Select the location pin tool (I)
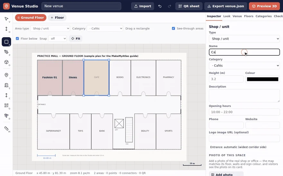The width and height of the screenshot is (283, 176). 6,75
